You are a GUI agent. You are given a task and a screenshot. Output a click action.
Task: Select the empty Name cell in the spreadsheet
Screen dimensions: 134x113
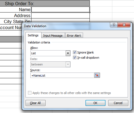pyautogui.click(x=60, y=10)
